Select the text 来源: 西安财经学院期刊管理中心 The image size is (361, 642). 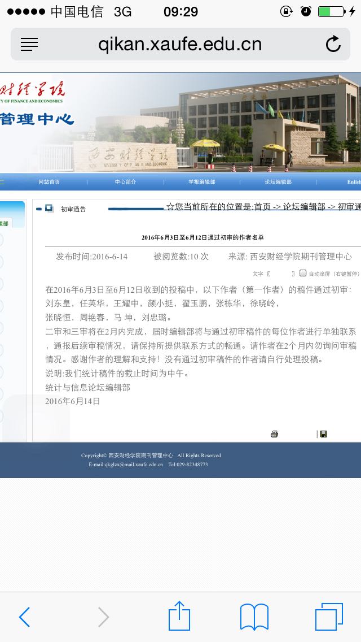(290, 257)
